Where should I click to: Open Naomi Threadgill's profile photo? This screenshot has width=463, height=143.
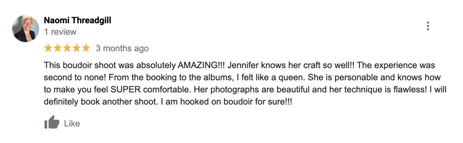click(x=25, y=29)
